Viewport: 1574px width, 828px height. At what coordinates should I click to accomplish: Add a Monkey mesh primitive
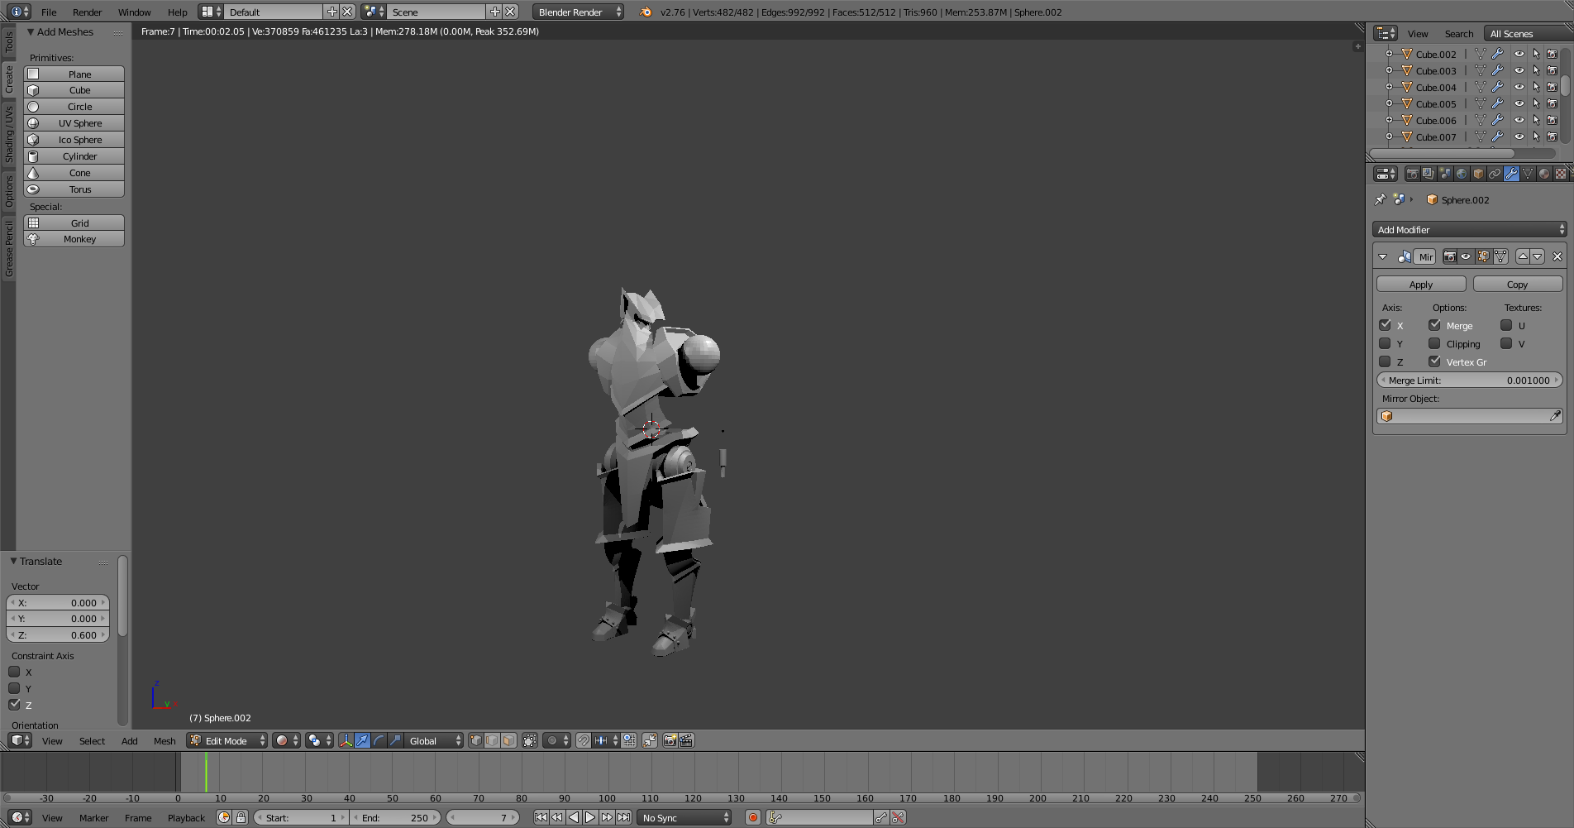[x=74, y=239]
